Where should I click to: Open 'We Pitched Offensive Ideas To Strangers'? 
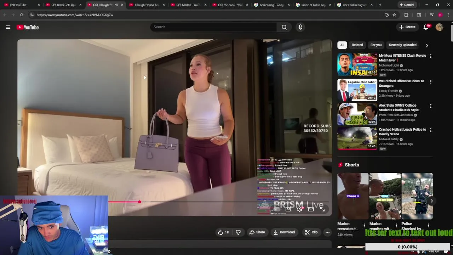tap(401, 83)
